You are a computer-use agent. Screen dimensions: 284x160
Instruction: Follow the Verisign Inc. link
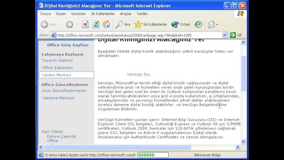point(139,74)
